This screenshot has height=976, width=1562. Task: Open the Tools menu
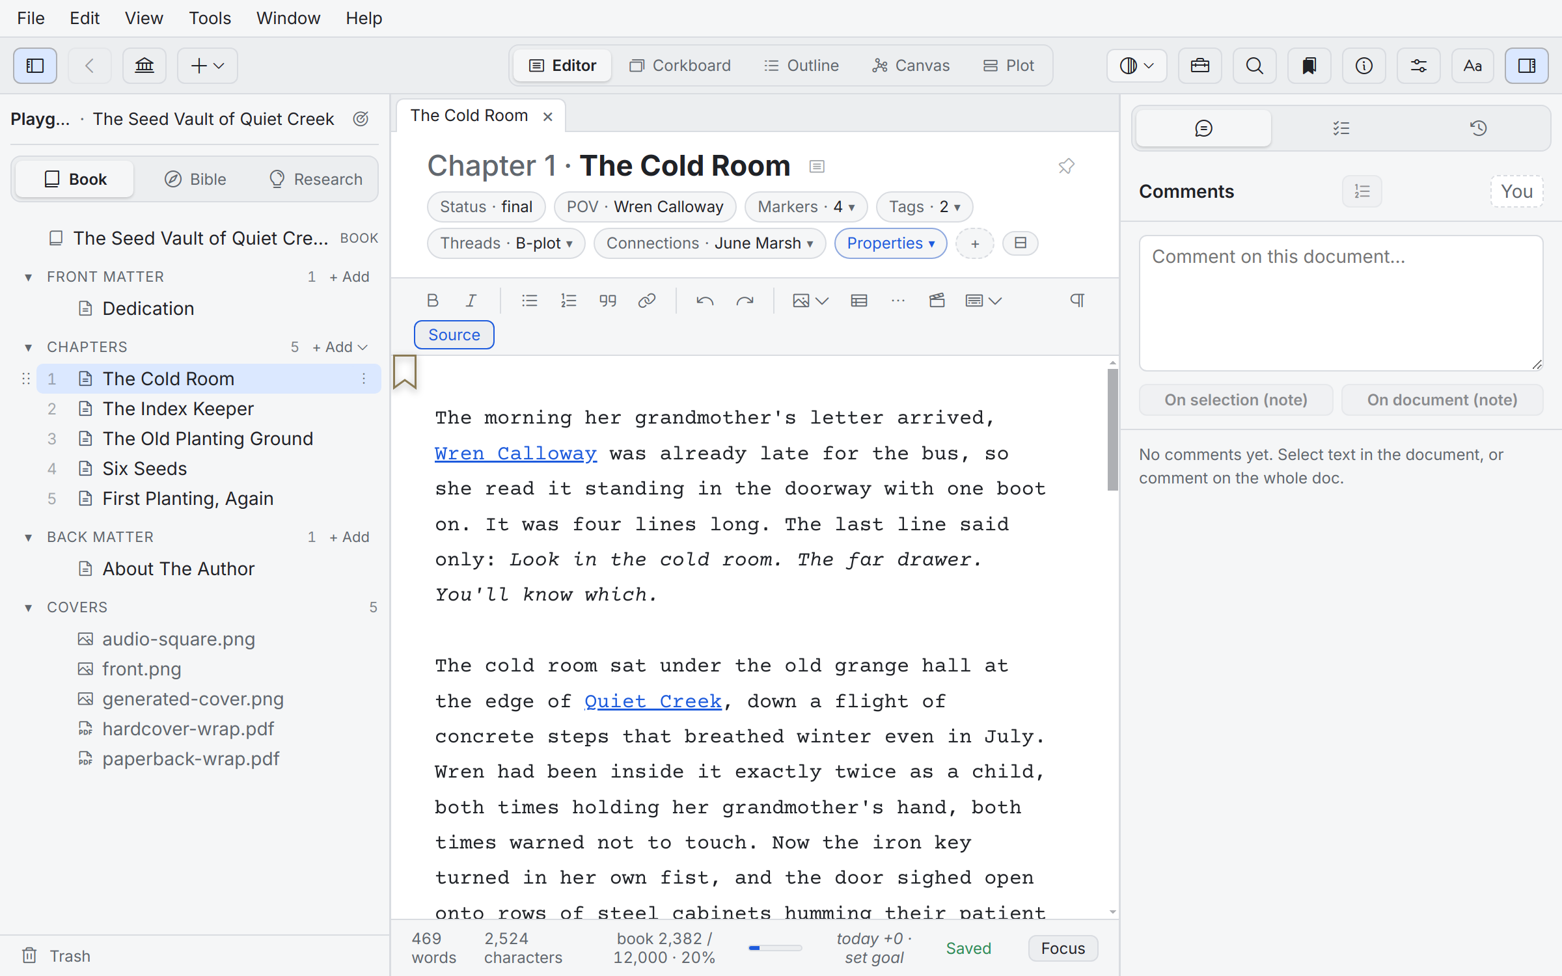pyautogui.click(x=210, y=18)
